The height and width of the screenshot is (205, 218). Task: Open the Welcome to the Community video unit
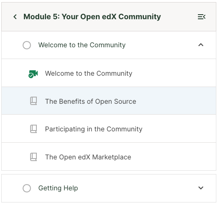(89, 73)
